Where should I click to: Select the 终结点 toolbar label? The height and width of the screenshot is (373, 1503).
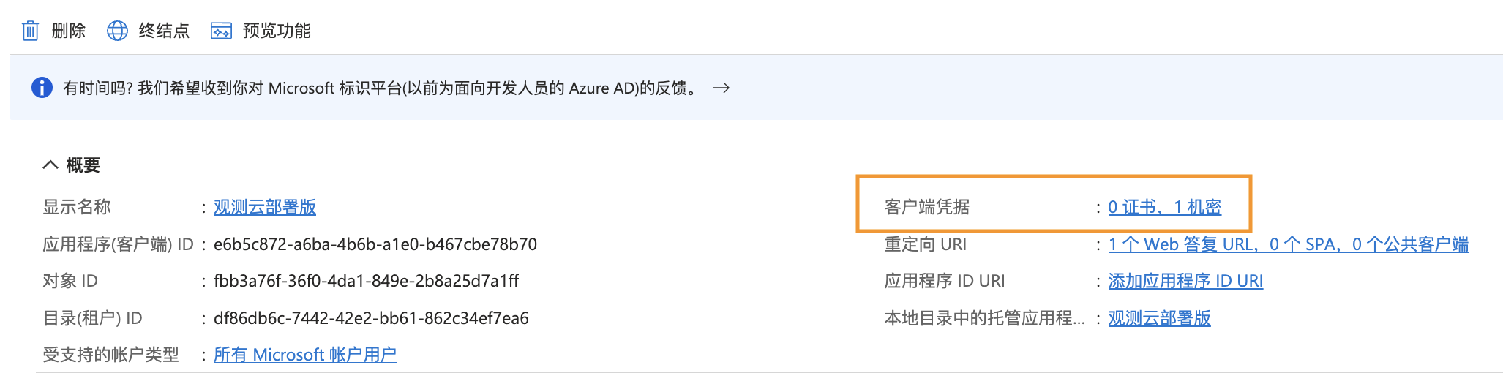point(164,31)
